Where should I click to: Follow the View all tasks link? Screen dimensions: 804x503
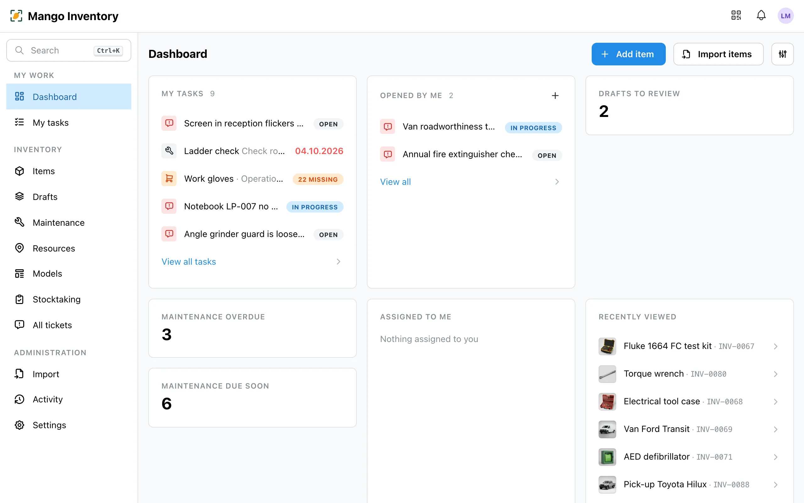coord(189,262)
